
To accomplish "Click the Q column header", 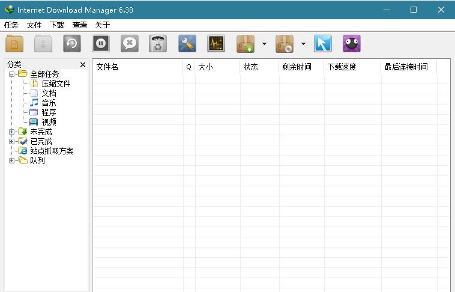I will coord(189,67).
